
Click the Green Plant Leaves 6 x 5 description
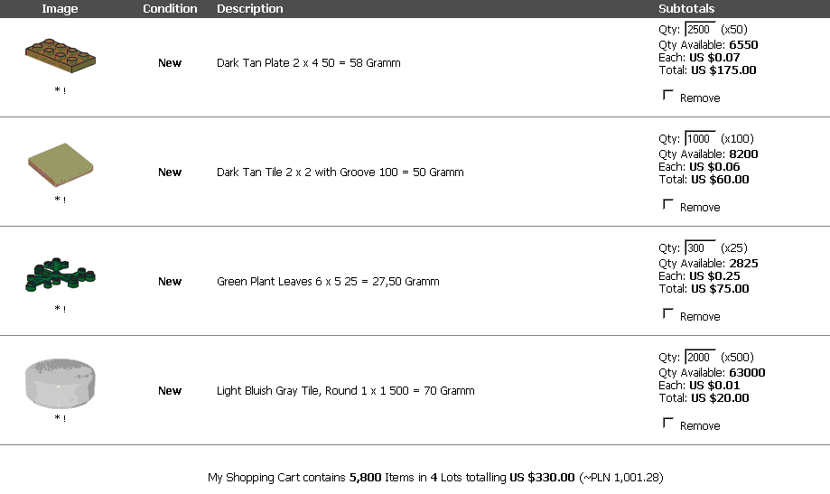[x=328, y=282]
